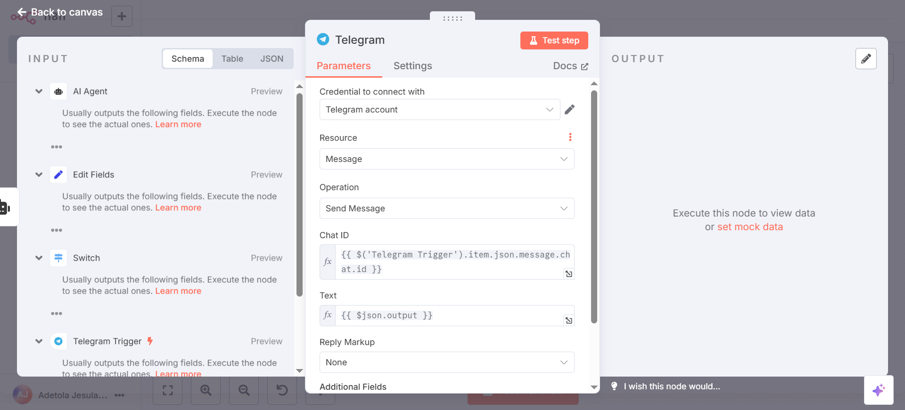The height and width of the screenshot is (410, 905).
Task: Select the Table input view
Action: pos(232,59)
